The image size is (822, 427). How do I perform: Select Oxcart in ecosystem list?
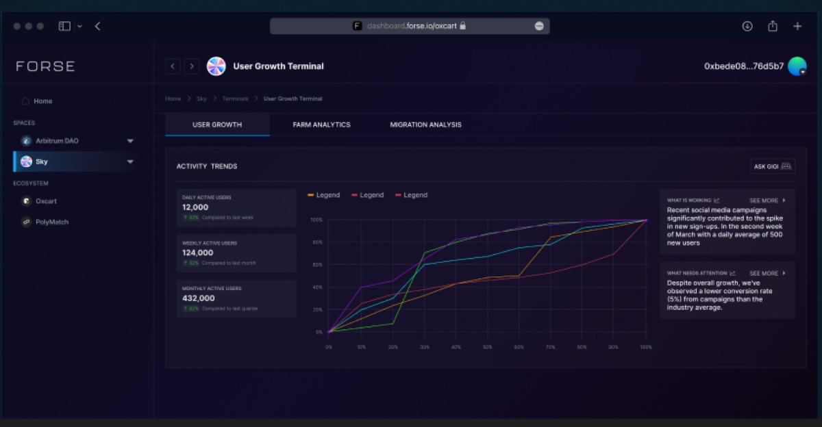pyautogui.click(x=46, y=201)
